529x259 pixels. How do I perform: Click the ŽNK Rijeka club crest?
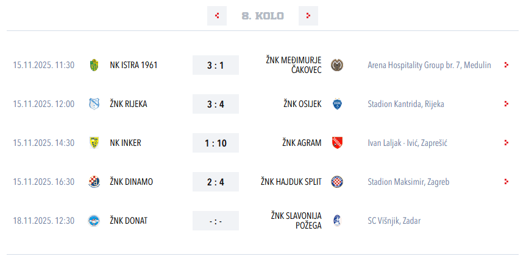pos(94,104)
